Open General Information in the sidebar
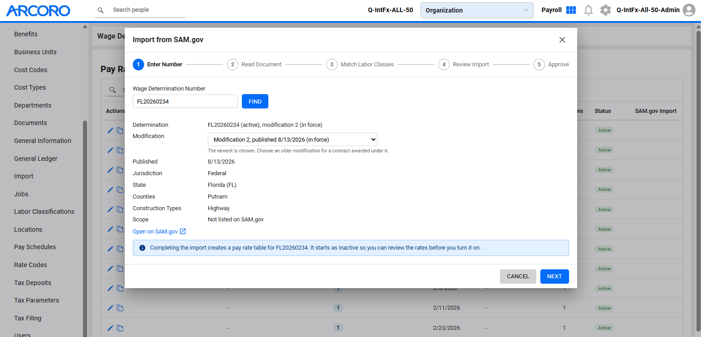 click(x=43, y=141)
